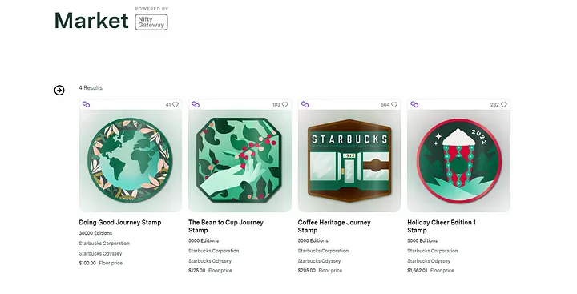The height and width of the screenshot is (294, 577).
Task: Open Holiday Cheer Edition 1 Stamp title
Action: 442,226
